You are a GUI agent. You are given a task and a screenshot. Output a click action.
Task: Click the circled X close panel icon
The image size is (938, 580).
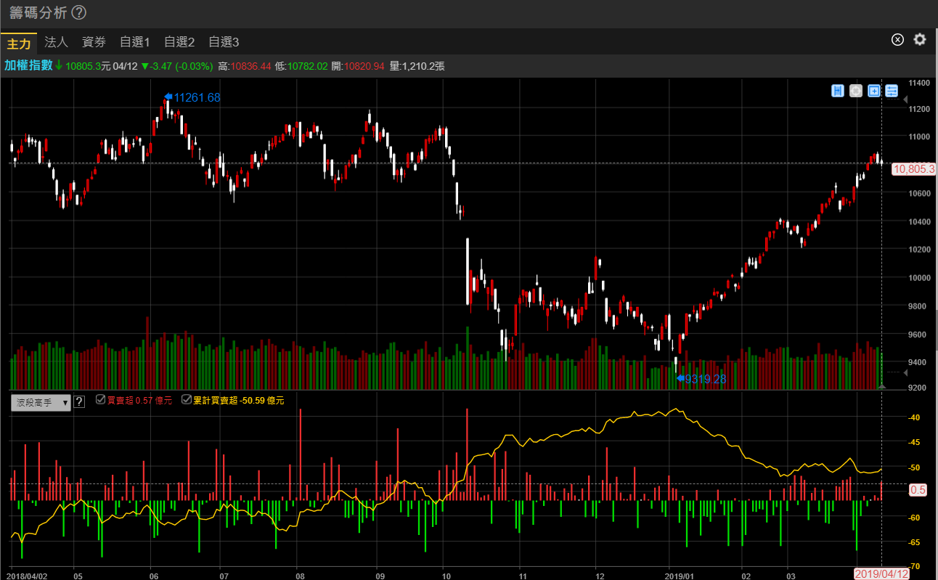pyautogui.click(x=897, y=40)
